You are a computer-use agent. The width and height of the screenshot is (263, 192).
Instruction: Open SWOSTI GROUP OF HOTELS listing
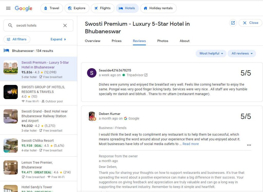pyautogui.click(x=39, y=93)
